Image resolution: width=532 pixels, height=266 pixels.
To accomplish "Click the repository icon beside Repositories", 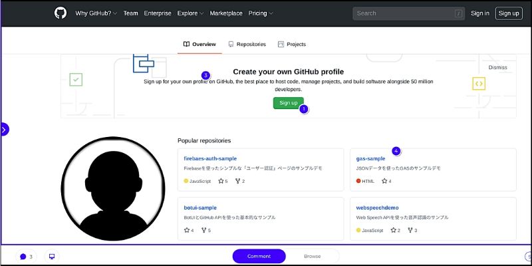I will (231, 44).
